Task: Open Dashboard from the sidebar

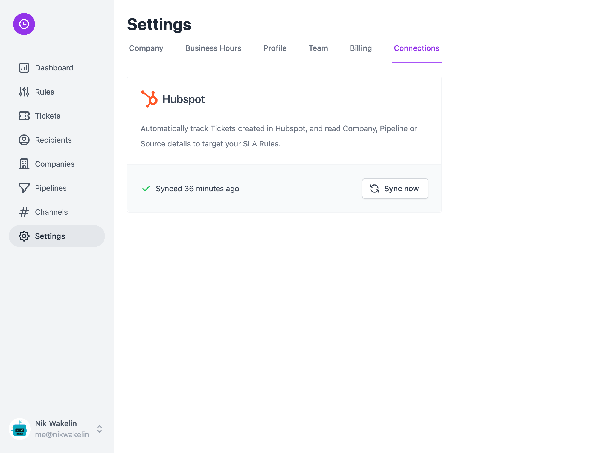Action: pos(57,68)
